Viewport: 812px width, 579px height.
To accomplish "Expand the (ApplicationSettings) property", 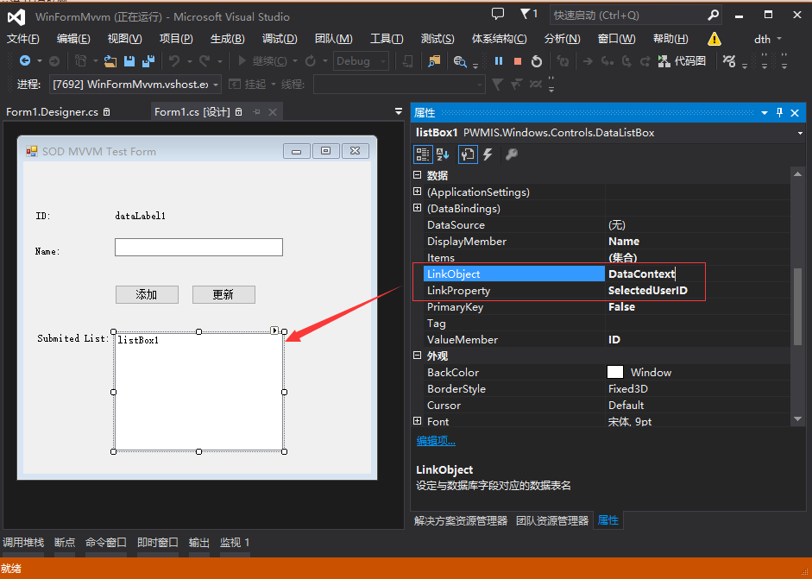I will (x=418, y=192).
